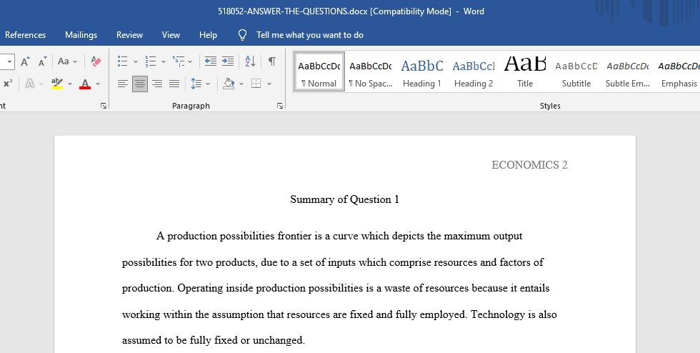Image resolution: width=700 pixels, height=353 pixels.
Task: Open the numbering library dropdown arrow
Action: click(164, 61)
